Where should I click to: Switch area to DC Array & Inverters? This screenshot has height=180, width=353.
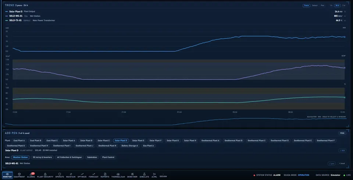tap(42, 158)
